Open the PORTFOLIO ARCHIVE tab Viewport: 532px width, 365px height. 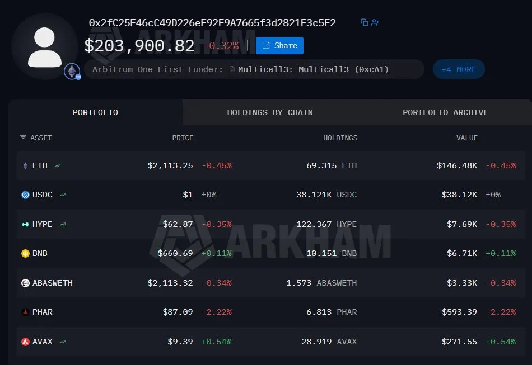pyautogui.click(x=446, y=112)
